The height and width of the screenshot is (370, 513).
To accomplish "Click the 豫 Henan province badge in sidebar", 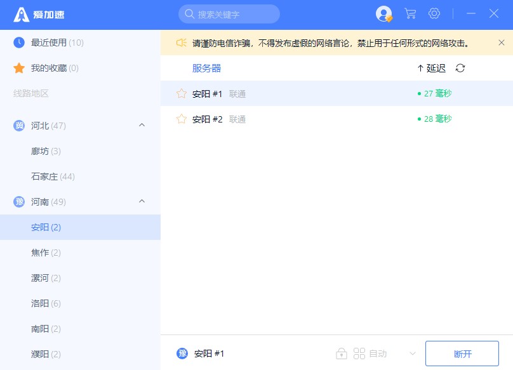I will tap(19, 202).
